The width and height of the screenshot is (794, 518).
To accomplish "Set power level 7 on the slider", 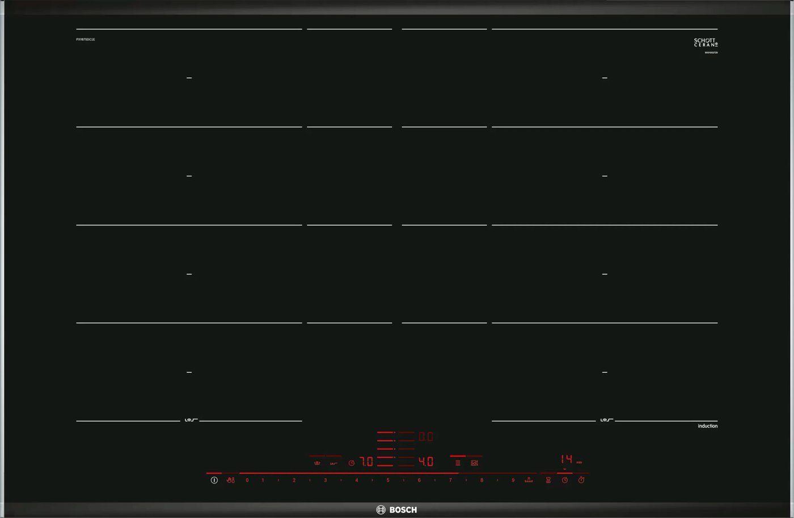I will tap(450, 480).
